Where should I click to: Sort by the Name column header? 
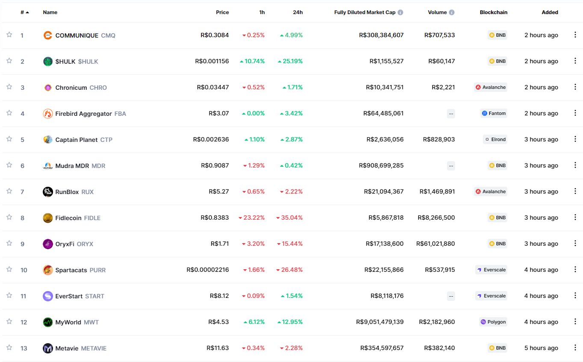click(50, 12)
